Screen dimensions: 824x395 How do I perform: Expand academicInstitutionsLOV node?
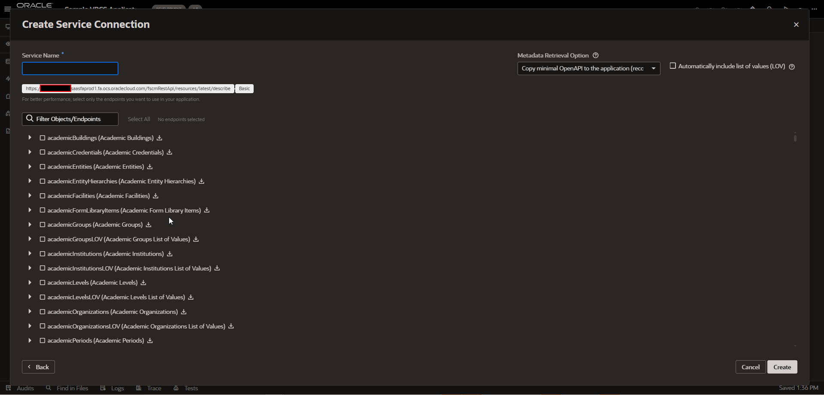[30, 268]
